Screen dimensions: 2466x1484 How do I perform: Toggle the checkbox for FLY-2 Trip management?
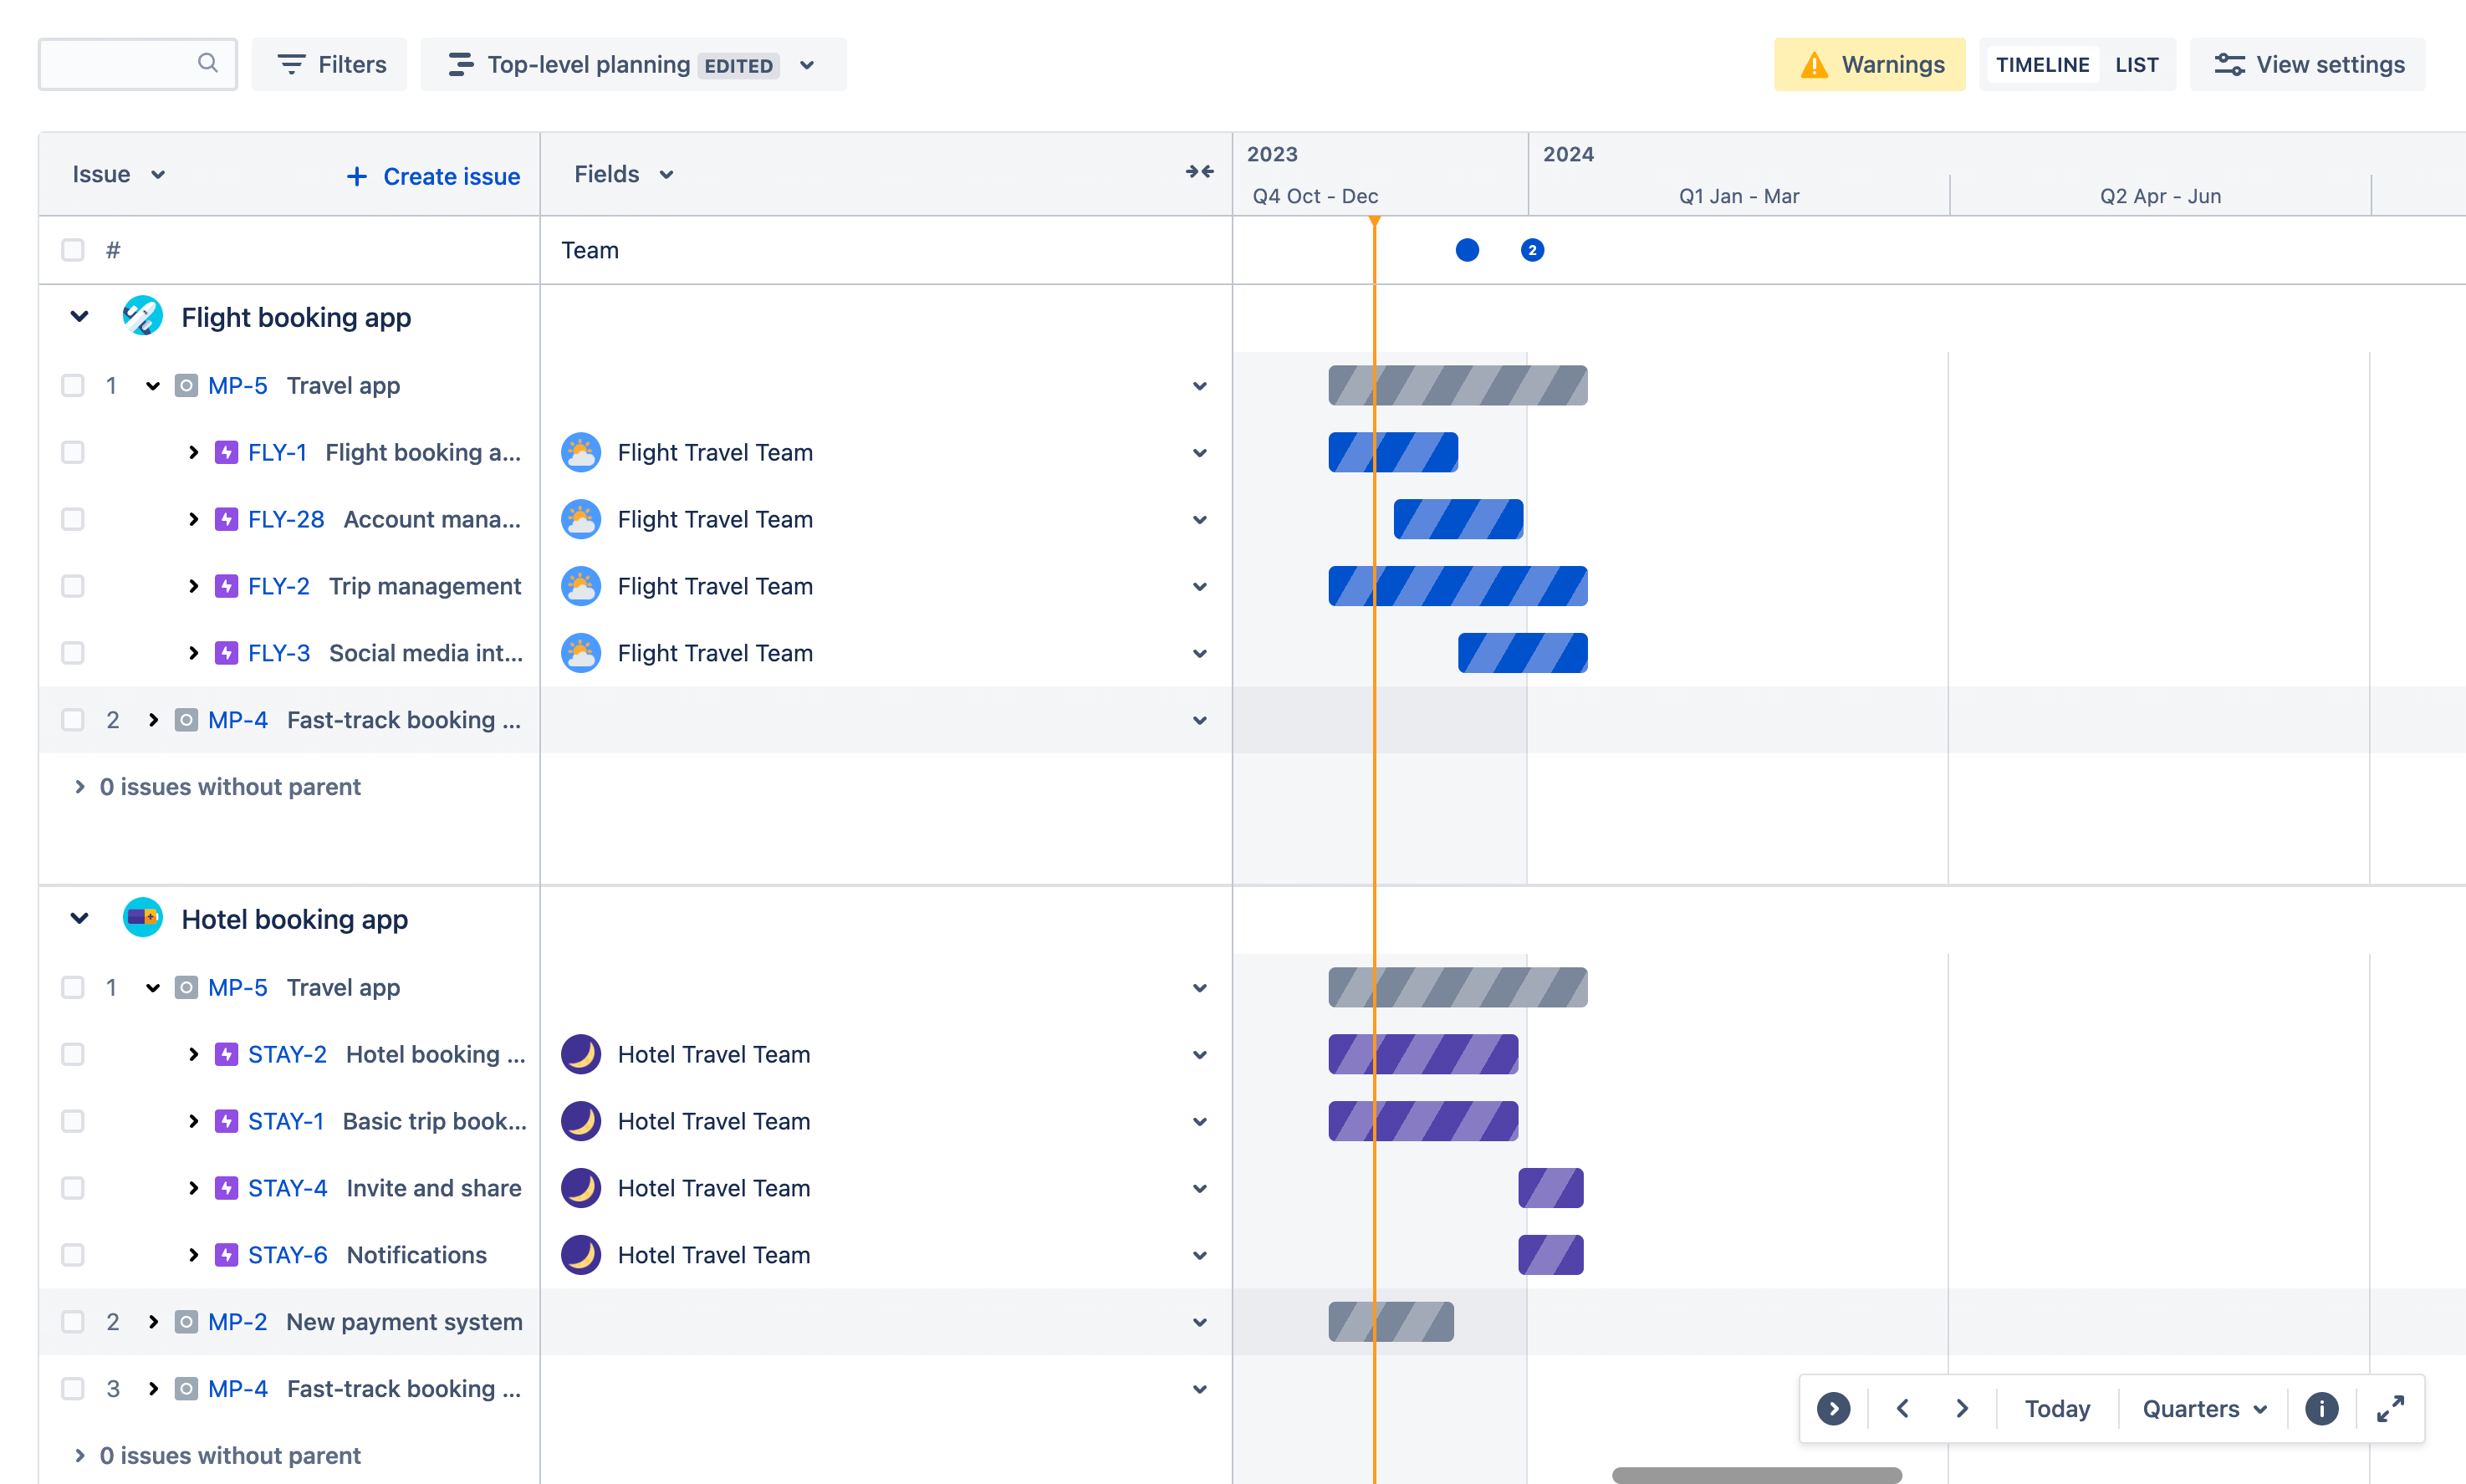click(x=72, y=586)
